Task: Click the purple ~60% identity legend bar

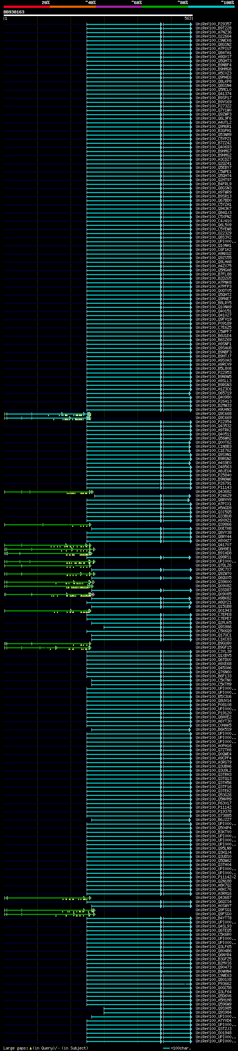Action: [x=119, y=7]
